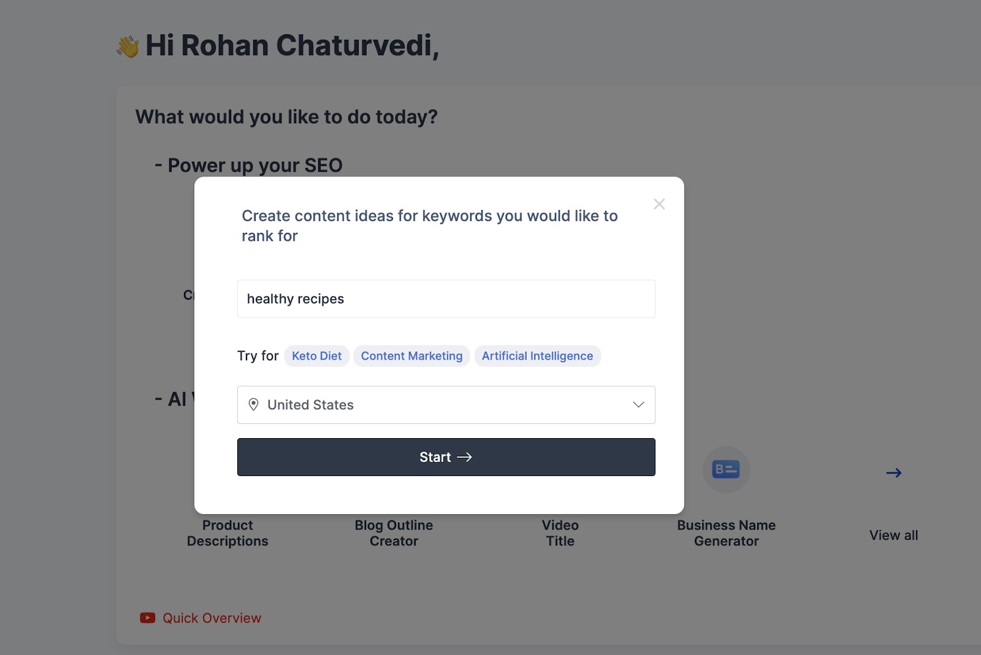This screenshot has width=981, height=655.
Task: Click the location pin icon
Action: [x=253, y=404]
